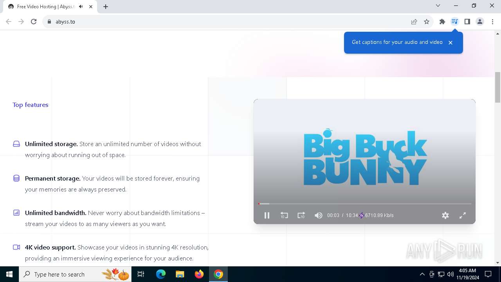The height and width of the screenshot is (282, 501).
Task: Select the Free Video Hosting tab
Action: click(50, 7)
